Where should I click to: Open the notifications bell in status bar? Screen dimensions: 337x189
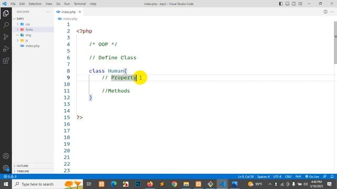tap(332, 176)
